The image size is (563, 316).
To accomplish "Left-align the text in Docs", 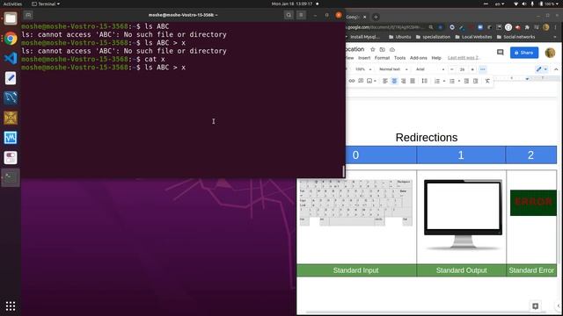I will pos(385,81).
